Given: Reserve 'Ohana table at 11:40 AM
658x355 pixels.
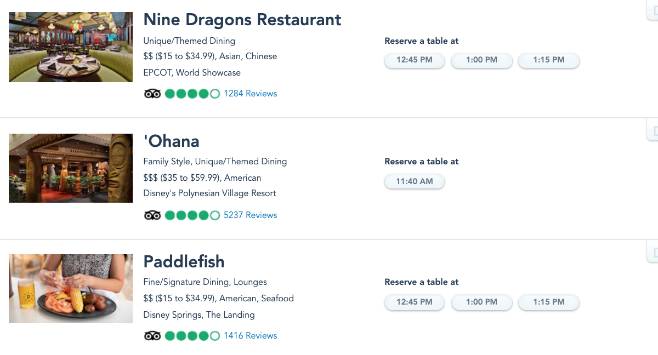Looking at the screenshot, I should pyautogui.click(x=415, y=181).
